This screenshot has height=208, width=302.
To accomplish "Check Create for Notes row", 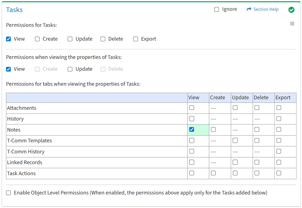I will 213,129.
